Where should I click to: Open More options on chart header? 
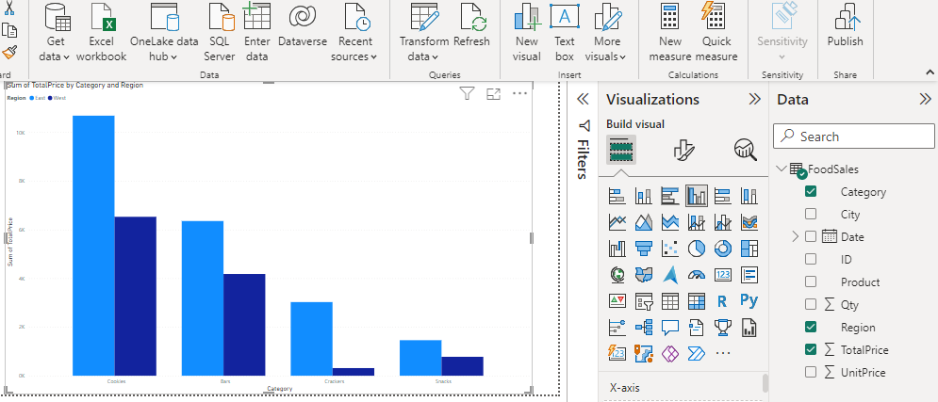519,93
